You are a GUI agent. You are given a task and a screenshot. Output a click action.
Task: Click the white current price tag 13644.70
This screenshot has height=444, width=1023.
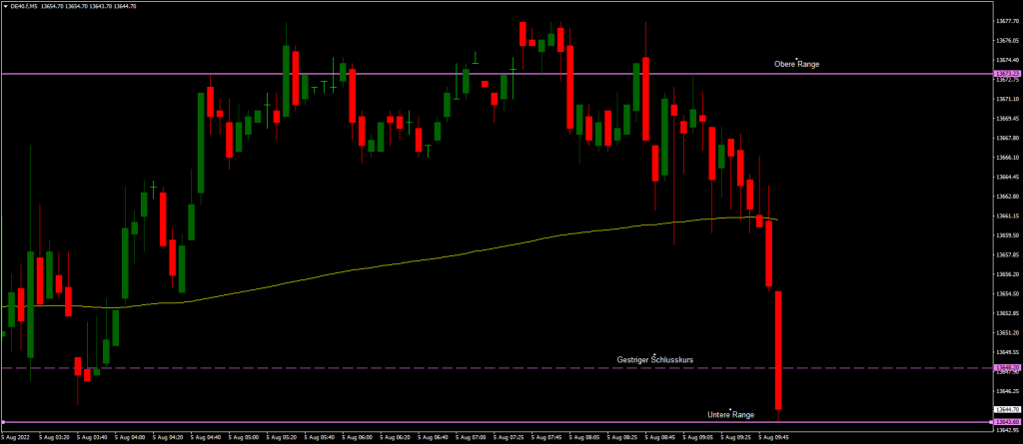(1006, 410)
